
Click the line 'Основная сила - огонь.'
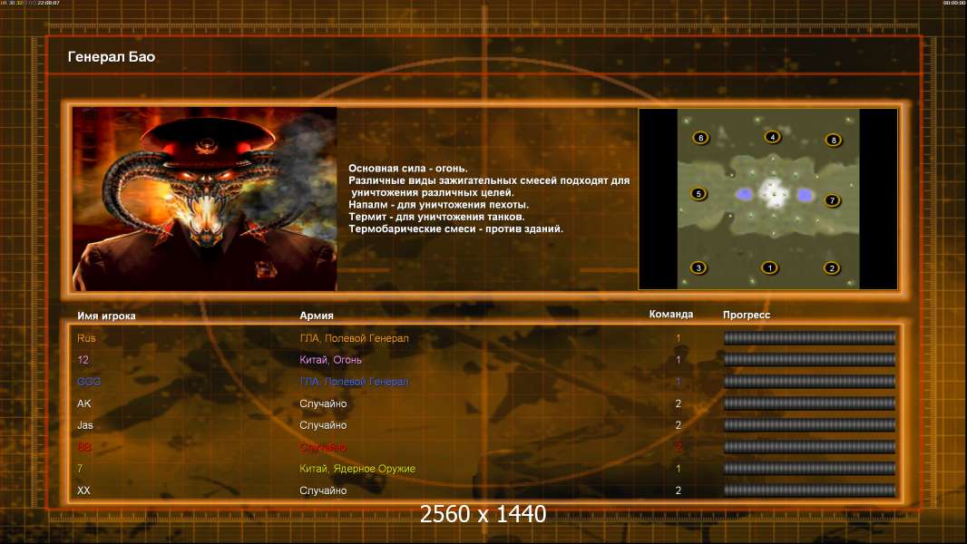407,169
